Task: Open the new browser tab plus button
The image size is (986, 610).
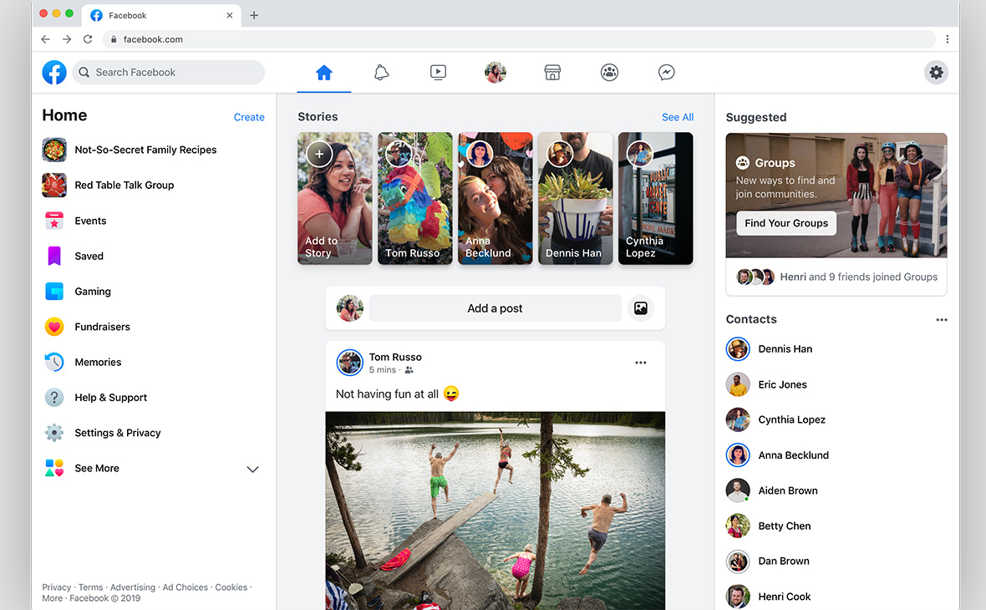Action: (x=254, y=15)
